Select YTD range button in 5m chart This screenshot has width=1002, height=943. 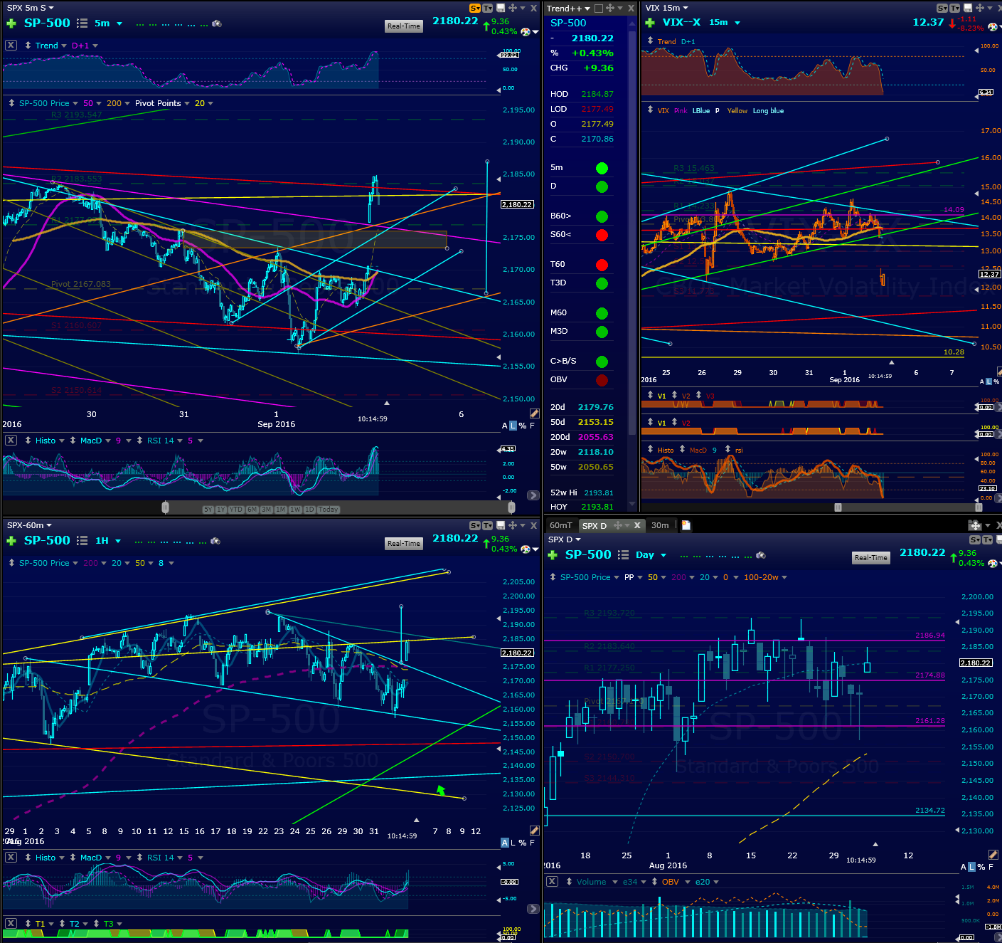236,510
